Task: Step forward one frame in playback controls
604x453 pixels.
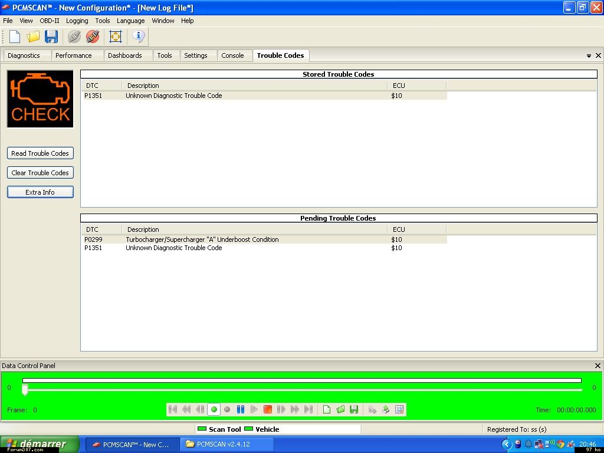Action: pos(281,409)
